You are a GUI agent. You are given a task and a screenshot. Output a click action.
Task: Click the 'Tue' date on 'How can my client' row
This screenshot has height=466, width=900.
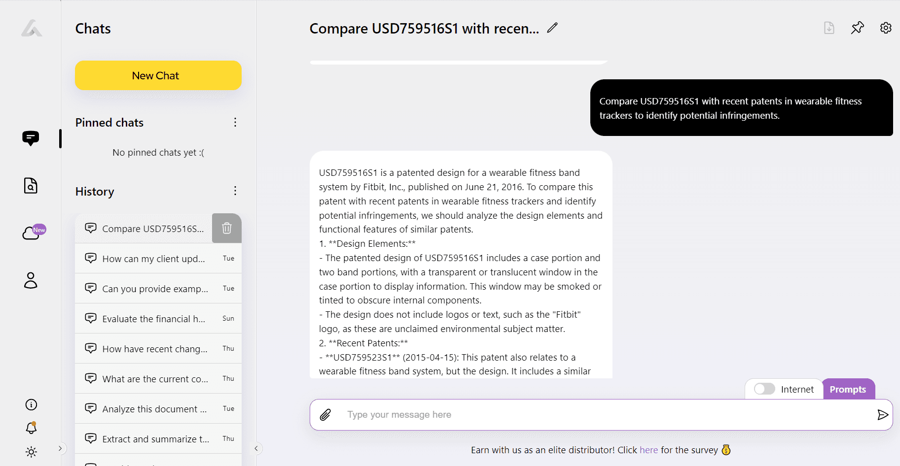point(228,258)
